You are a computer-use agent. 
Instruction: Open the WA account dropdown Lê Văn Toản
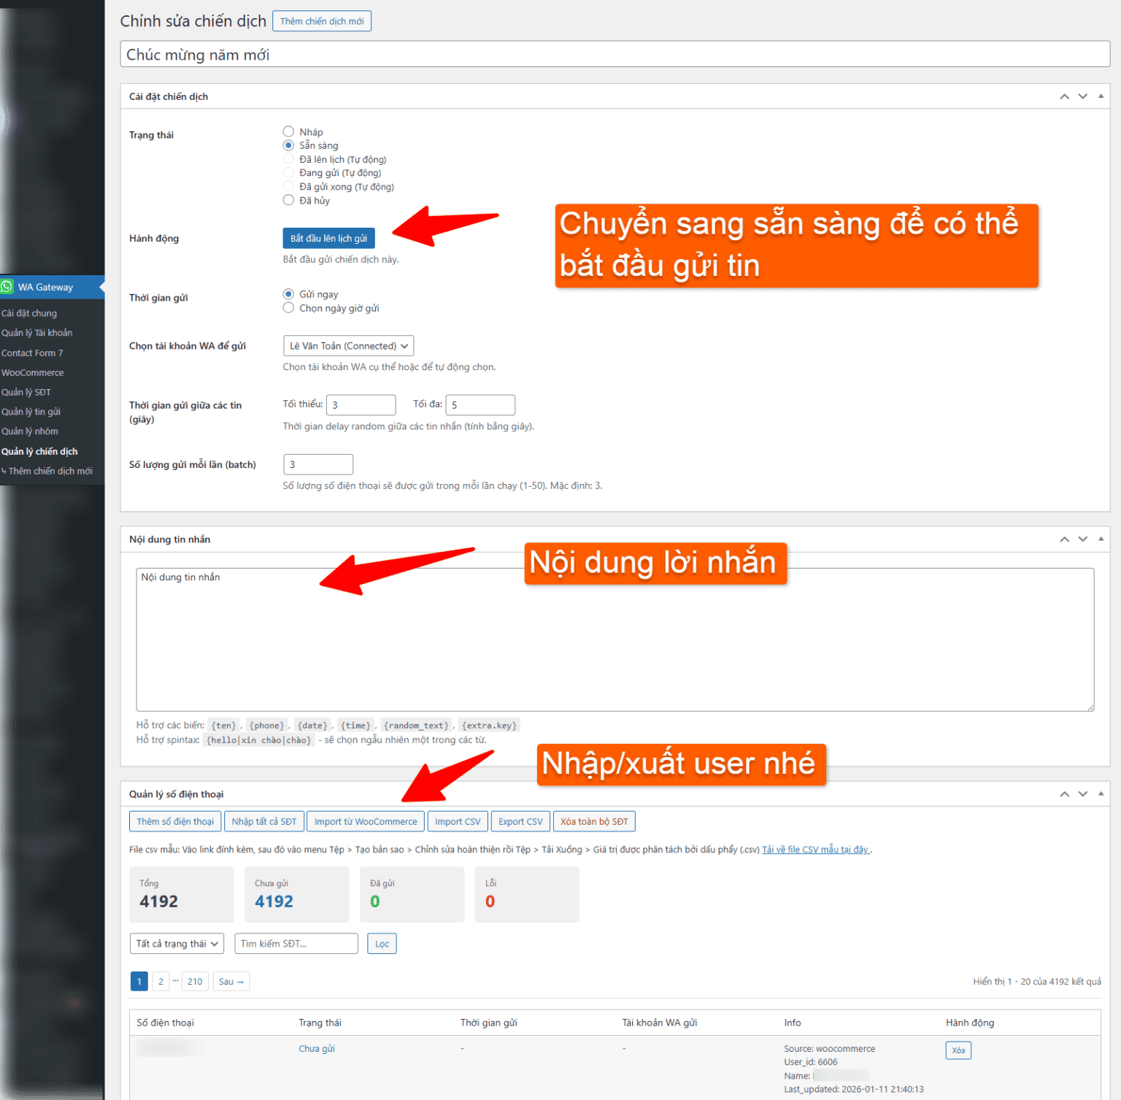(x=348, y=346)
